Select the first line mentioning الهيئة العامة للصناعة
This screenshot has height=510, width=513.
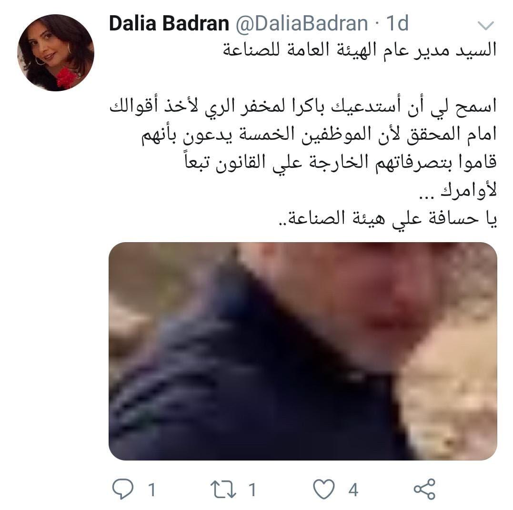(360, 50)
